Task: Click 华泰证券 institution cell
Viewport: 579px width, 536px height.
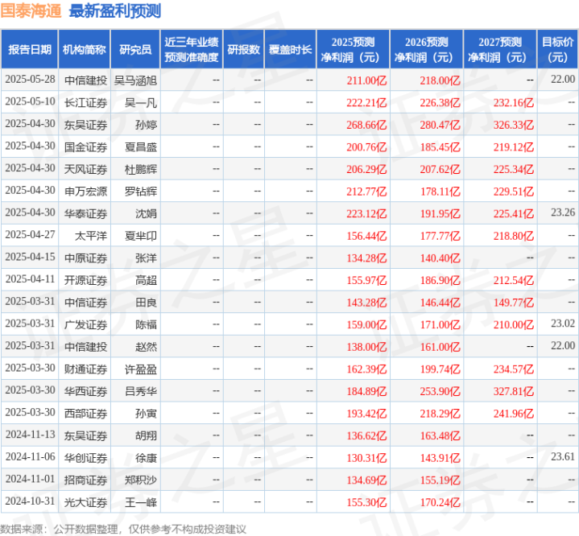Action: pyautogui.click(x=85, y=214)
